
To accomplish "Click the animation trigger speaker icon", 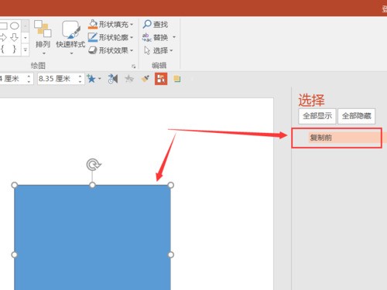I will pos(113,79).
